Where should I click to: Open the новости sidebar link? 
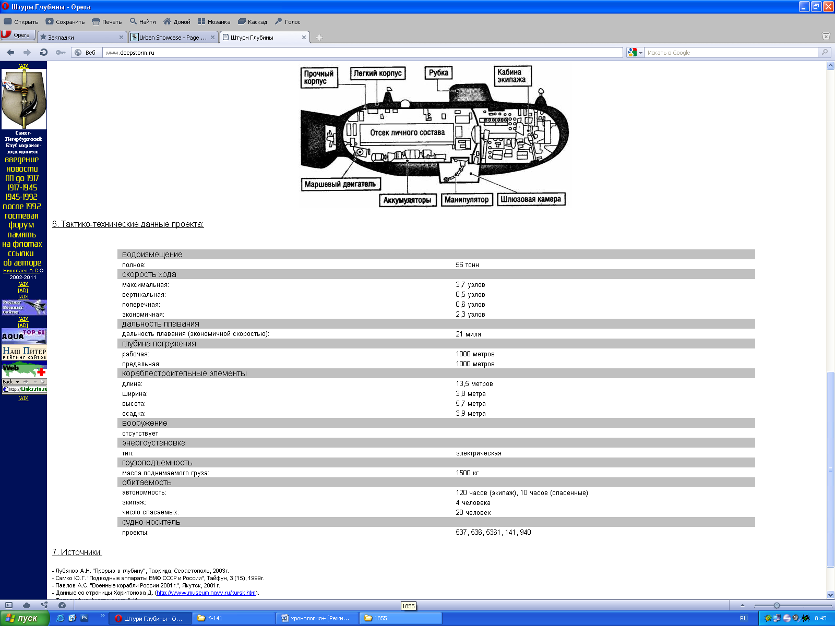pyautogui.click(x=22, y=169)
